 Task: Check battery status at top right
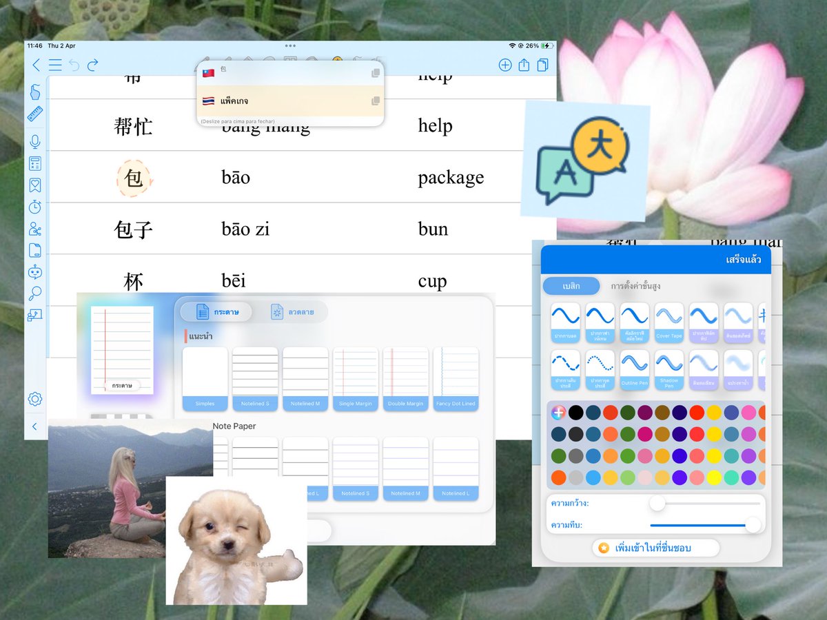click(547, 45)
